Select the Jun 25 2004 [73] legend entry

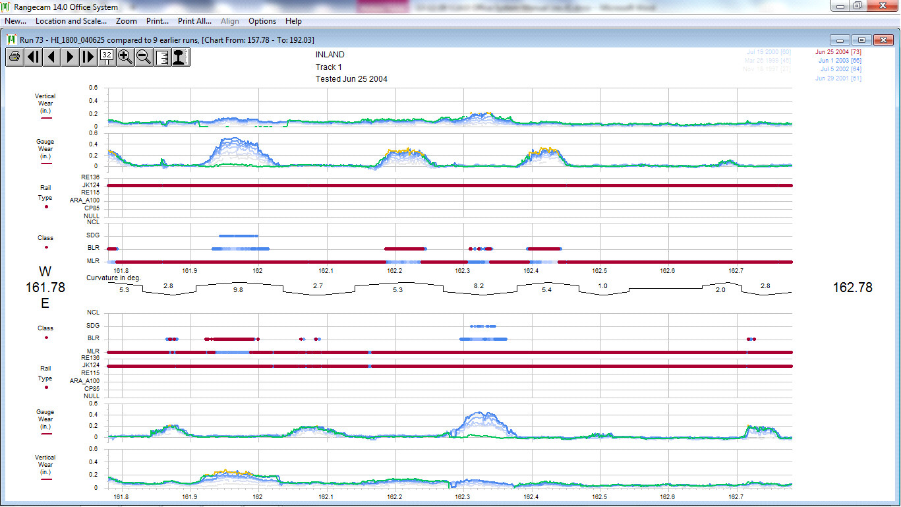pos(838,51)
